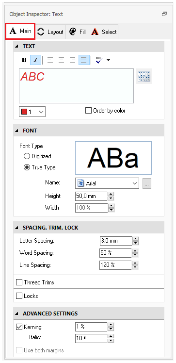This screenshot has height=363, width=176.
Task: Decrease the font Height value
Action: [111, 198]
